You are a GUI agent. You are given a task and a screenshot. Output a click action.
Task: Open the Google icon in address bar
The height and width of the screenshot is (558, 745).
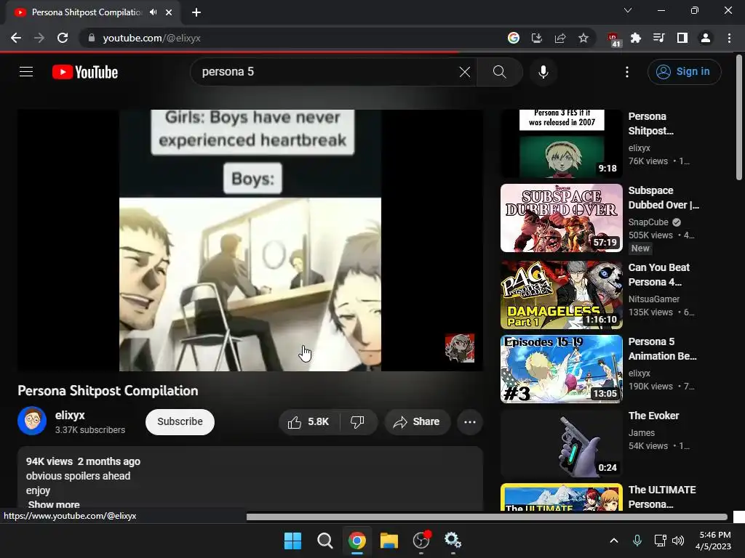514,38
